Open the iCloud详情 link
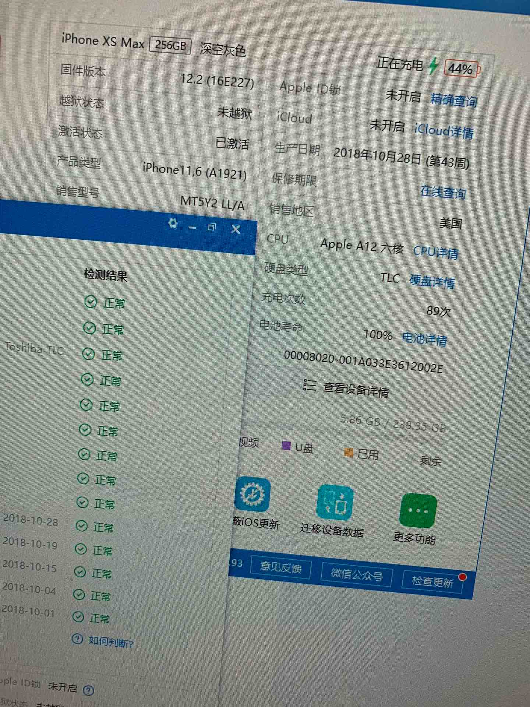Screen dimensions: 530x707 [444, 130]
